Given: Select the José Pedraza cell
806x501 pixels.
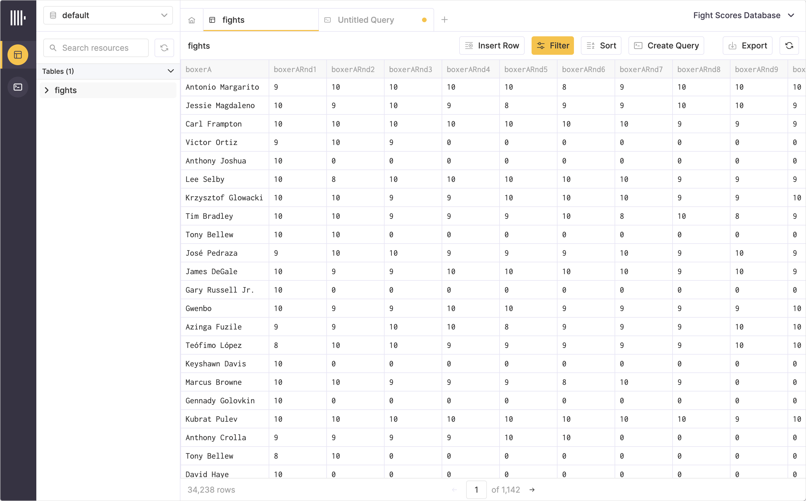Looking at the screenshot, I should tap(225, 253).
